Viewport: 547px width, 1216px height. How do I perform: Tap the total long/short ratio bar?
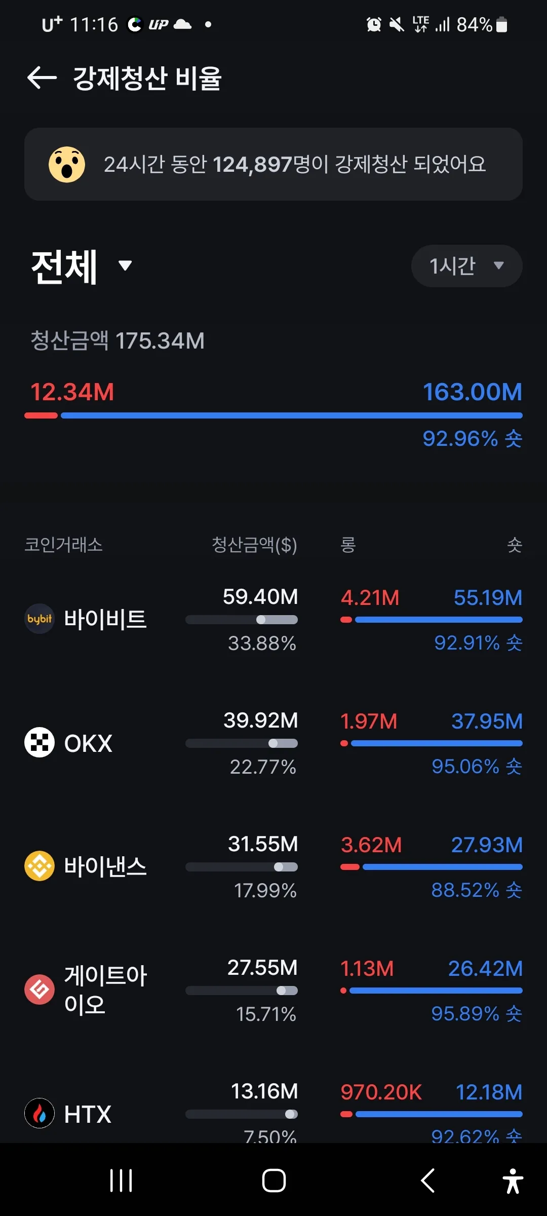coord(273,415)
